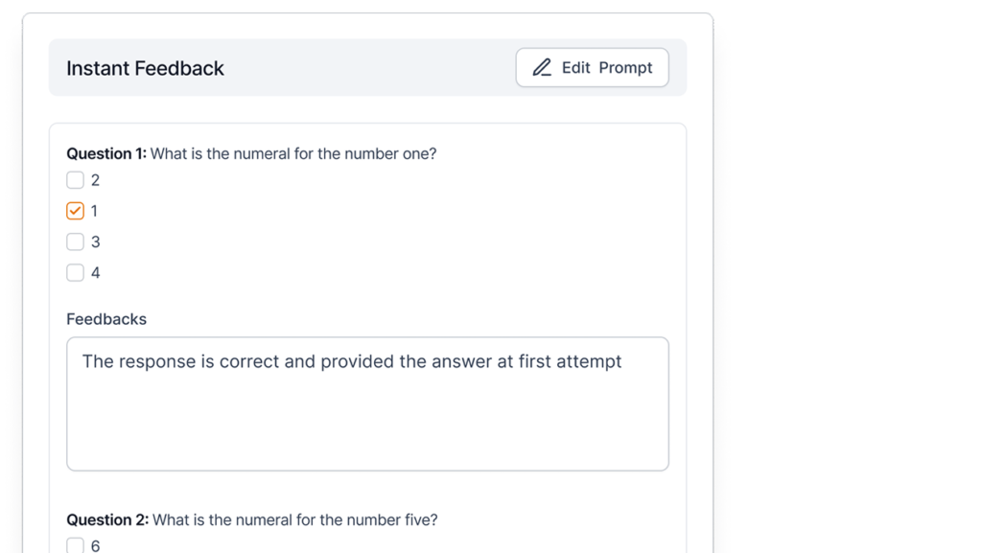Click the "number five" question text
This screenshot has height=553, width=982.
pyautogui.click(x=394, y=519)
